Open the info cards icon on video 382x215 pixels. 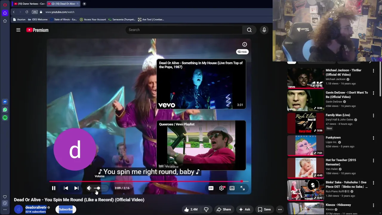point(245,44)
